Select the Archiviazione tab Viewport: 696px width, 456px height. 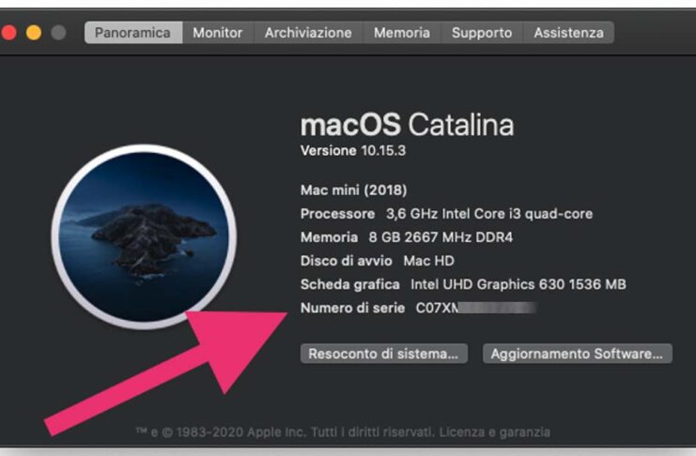[x=308, y=33]
